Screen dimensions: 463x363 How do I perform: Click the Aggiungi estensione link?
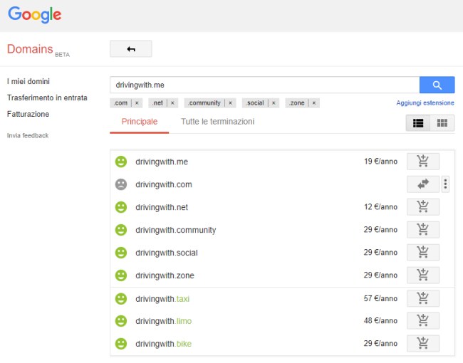coord(425,103)
